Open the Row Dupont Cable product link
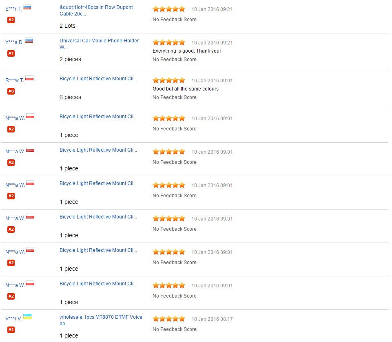392x342 pixels. coord(96,11)
